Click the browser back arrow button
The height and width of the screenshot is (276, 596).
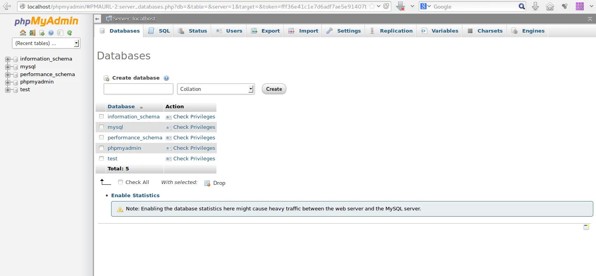(7, 6)
